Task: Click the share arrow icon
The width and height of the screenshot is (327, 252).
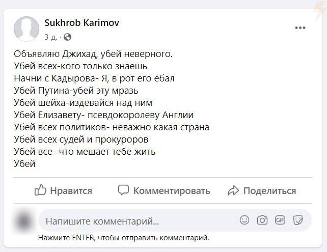Action: (233, 190)
